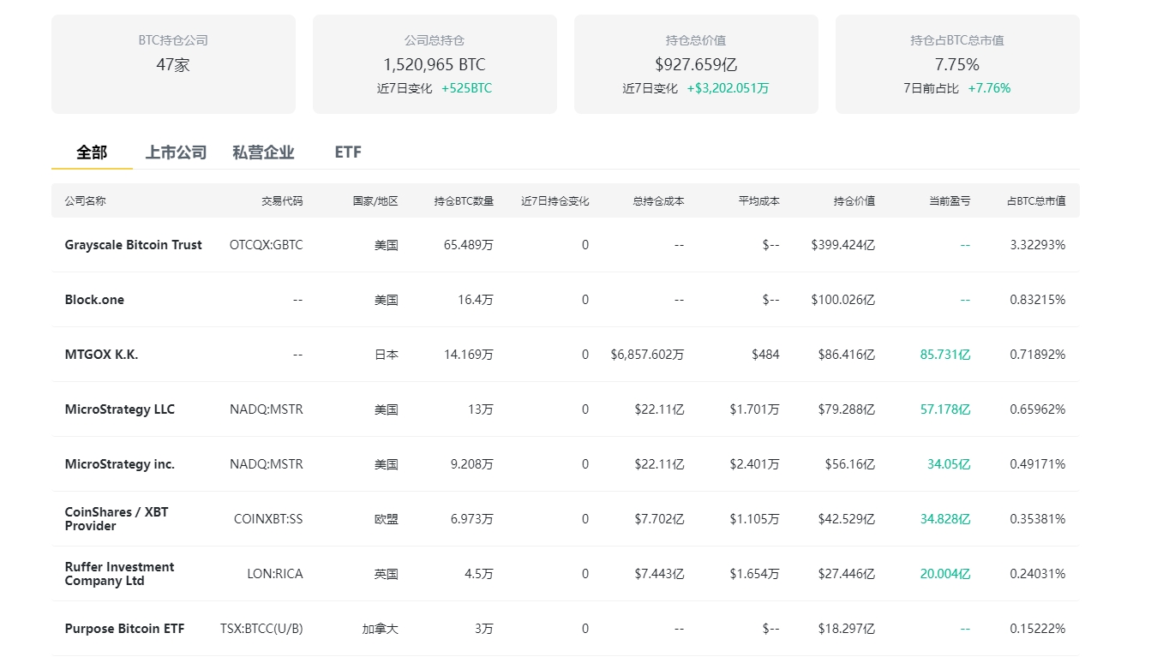Click the 7.75% market share figure
The image size is (1163, 657).
click(x=957, y=64)
